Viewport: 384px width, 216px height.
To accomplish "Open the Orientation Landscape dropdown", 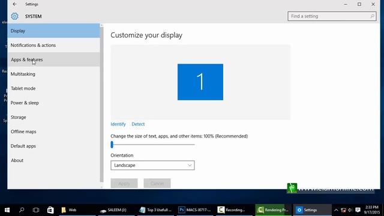I will [x=152, y=166].
